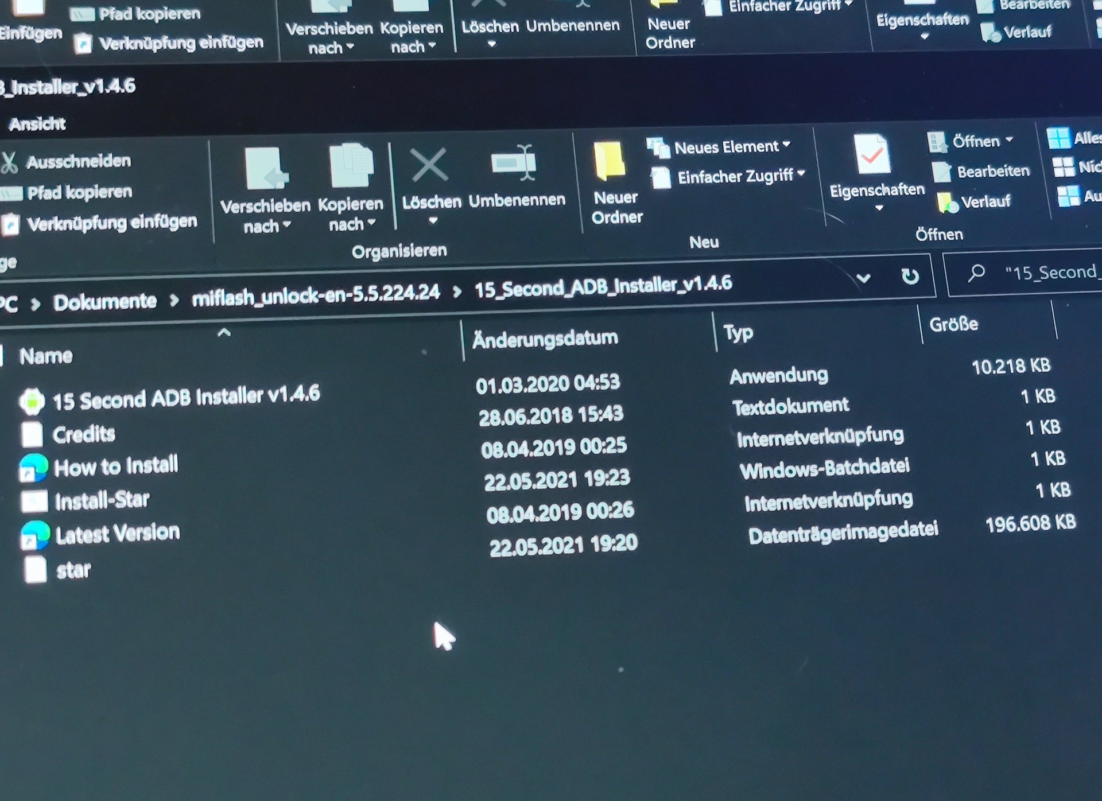
Task: Click the refresh icon beside the address bar
Action: pyautogui.click(x=910, y=277)
